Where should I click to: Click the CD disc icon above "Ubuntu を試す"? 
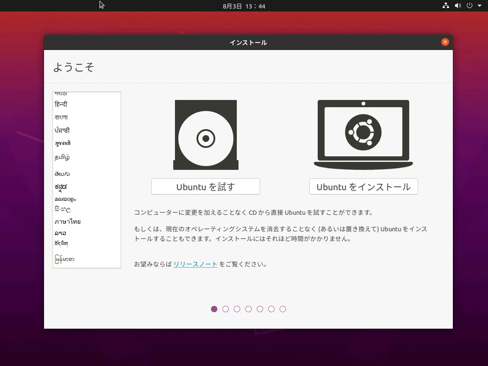coord(205,135)
